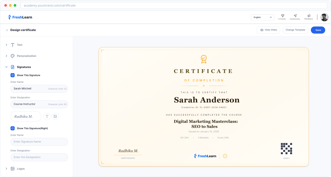This screenshot has height=177, width=331.
Task: Open the English language dropdown
Action: 262,17
